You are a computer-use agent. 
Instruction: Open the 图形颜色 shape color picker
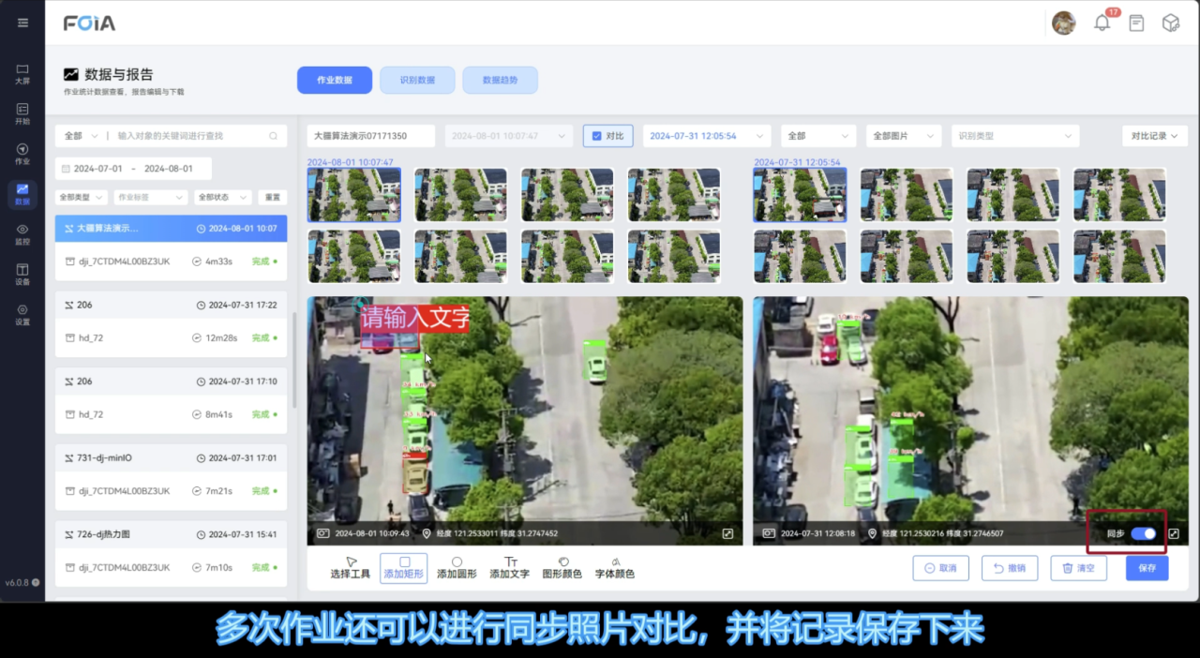coord(562,568)
